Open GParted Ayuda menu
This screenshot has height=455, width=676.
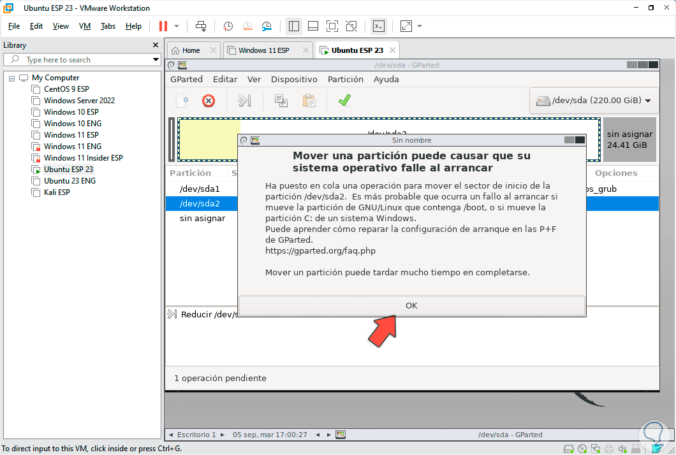coord(386,79)
